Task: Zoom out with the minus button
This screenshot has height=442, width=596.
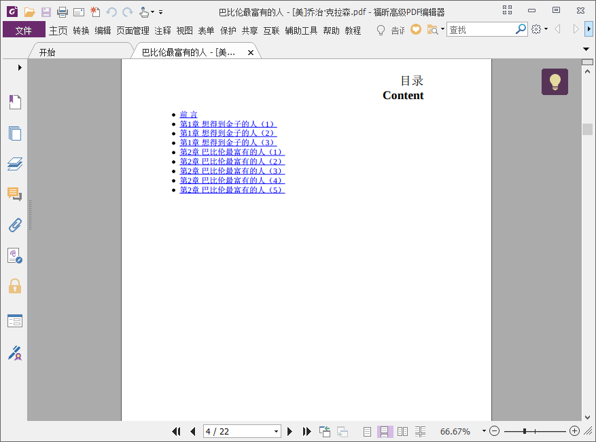Action: [495, 431]
